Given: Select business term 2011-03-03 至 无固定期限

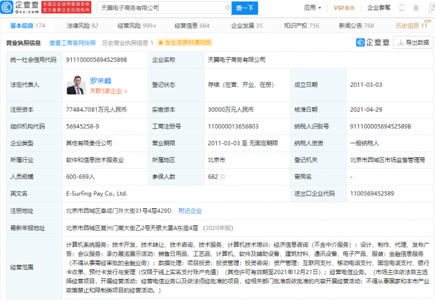Looking at the screenshot, I should (x=243, y=143).
